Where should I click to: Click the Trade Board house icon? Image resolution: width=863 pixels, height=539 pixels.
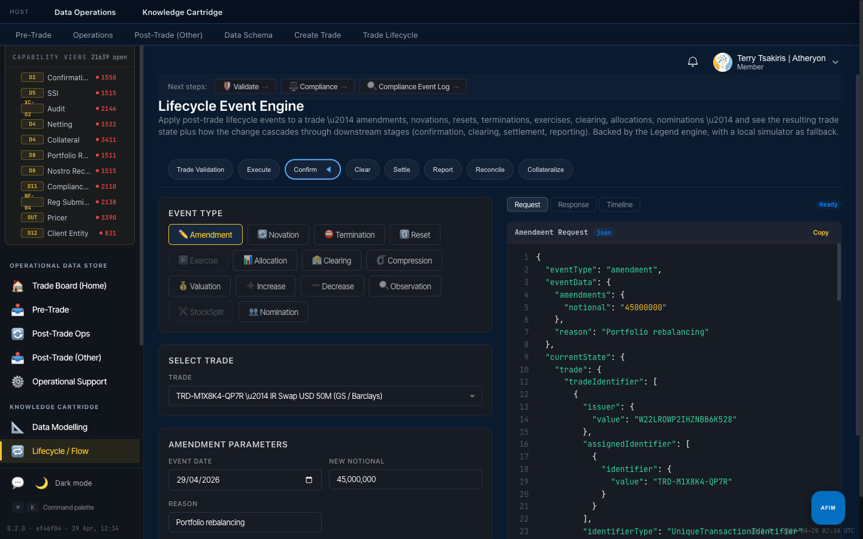point(18,286)
